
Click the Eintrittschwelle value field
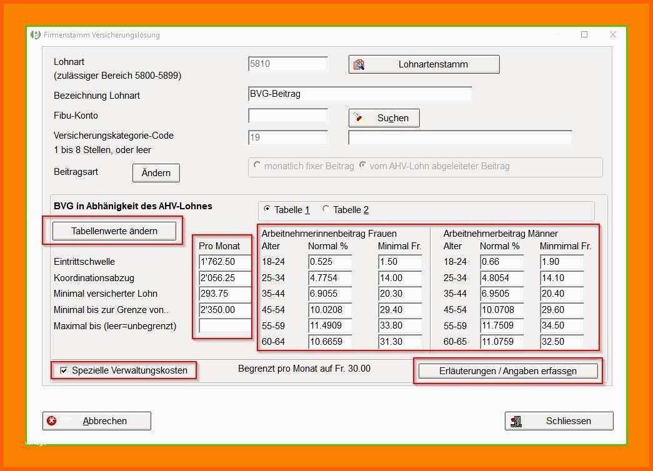(224, 262)
